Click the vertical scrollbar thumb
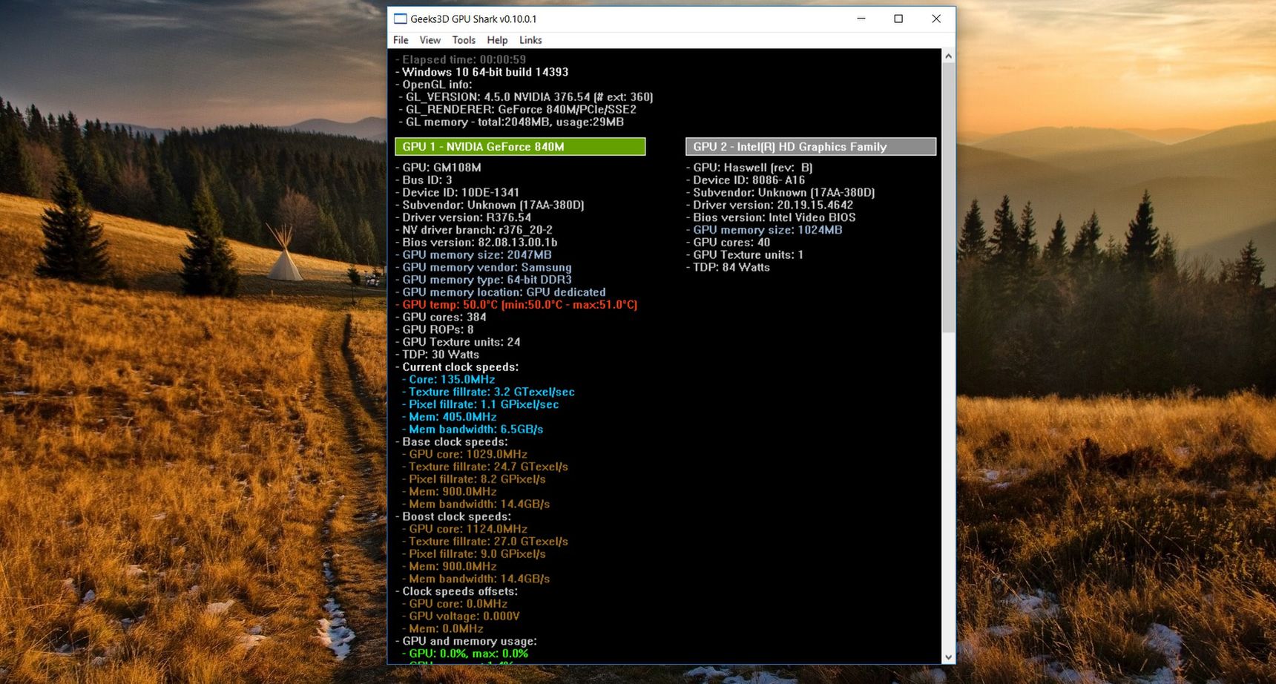1276x684 pixels. [x=948, y=197]
